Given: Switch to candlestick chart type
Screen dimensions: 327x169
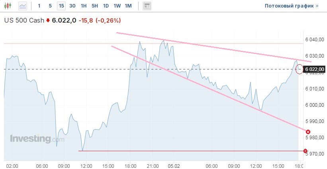Looking at the screenshot, I should [x=9, y=6].
